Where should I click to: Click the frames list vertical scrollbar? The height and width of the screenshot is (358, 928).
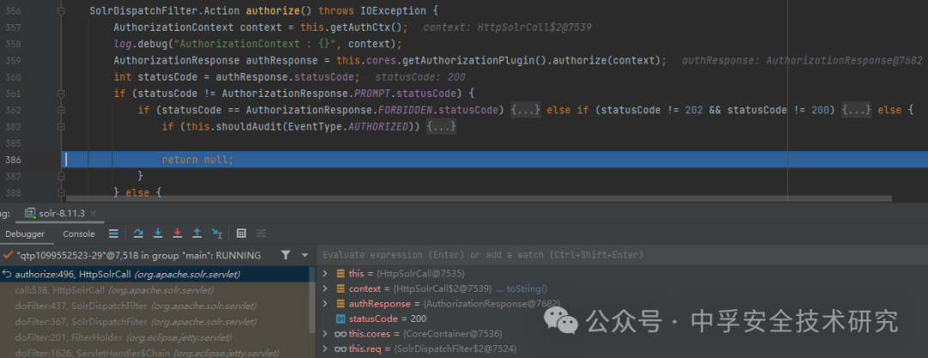tap(313, 300)
